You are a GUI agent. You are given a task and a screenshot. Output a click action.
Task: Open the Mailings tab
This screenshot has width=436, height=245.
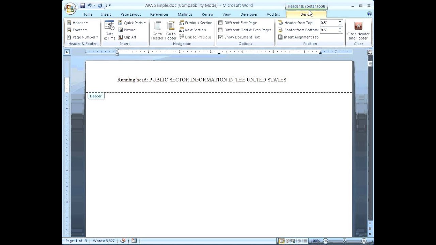185,14
